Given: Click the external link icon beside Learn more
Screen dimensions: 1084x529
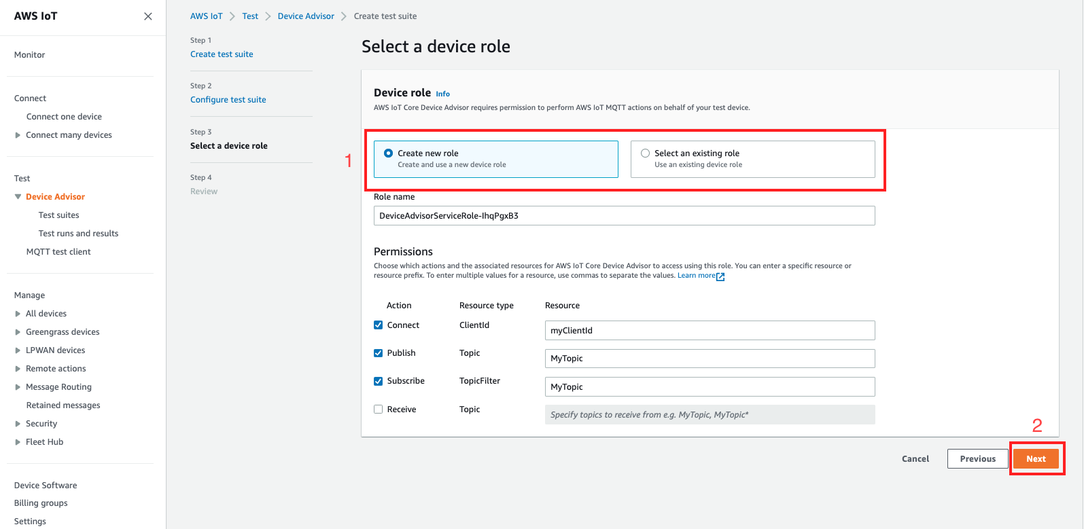Looking at the screenshot, I should (x=720, y=276).
